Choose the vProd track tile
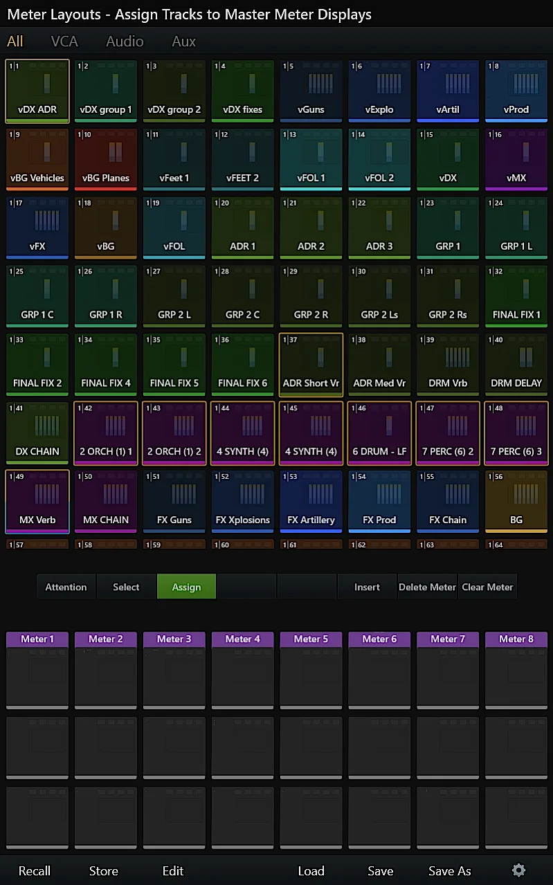553x885 pixels. 516,91
